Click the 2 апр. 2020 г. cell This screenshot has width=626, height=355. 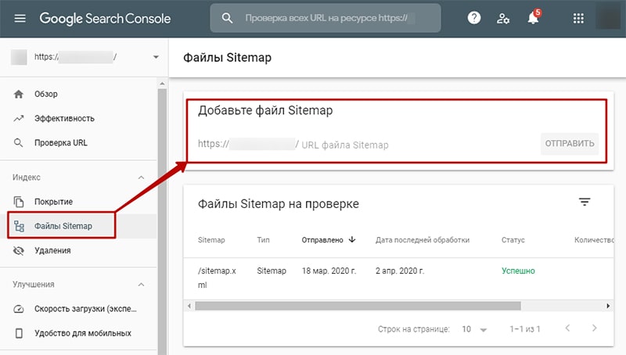coord(400,271)
